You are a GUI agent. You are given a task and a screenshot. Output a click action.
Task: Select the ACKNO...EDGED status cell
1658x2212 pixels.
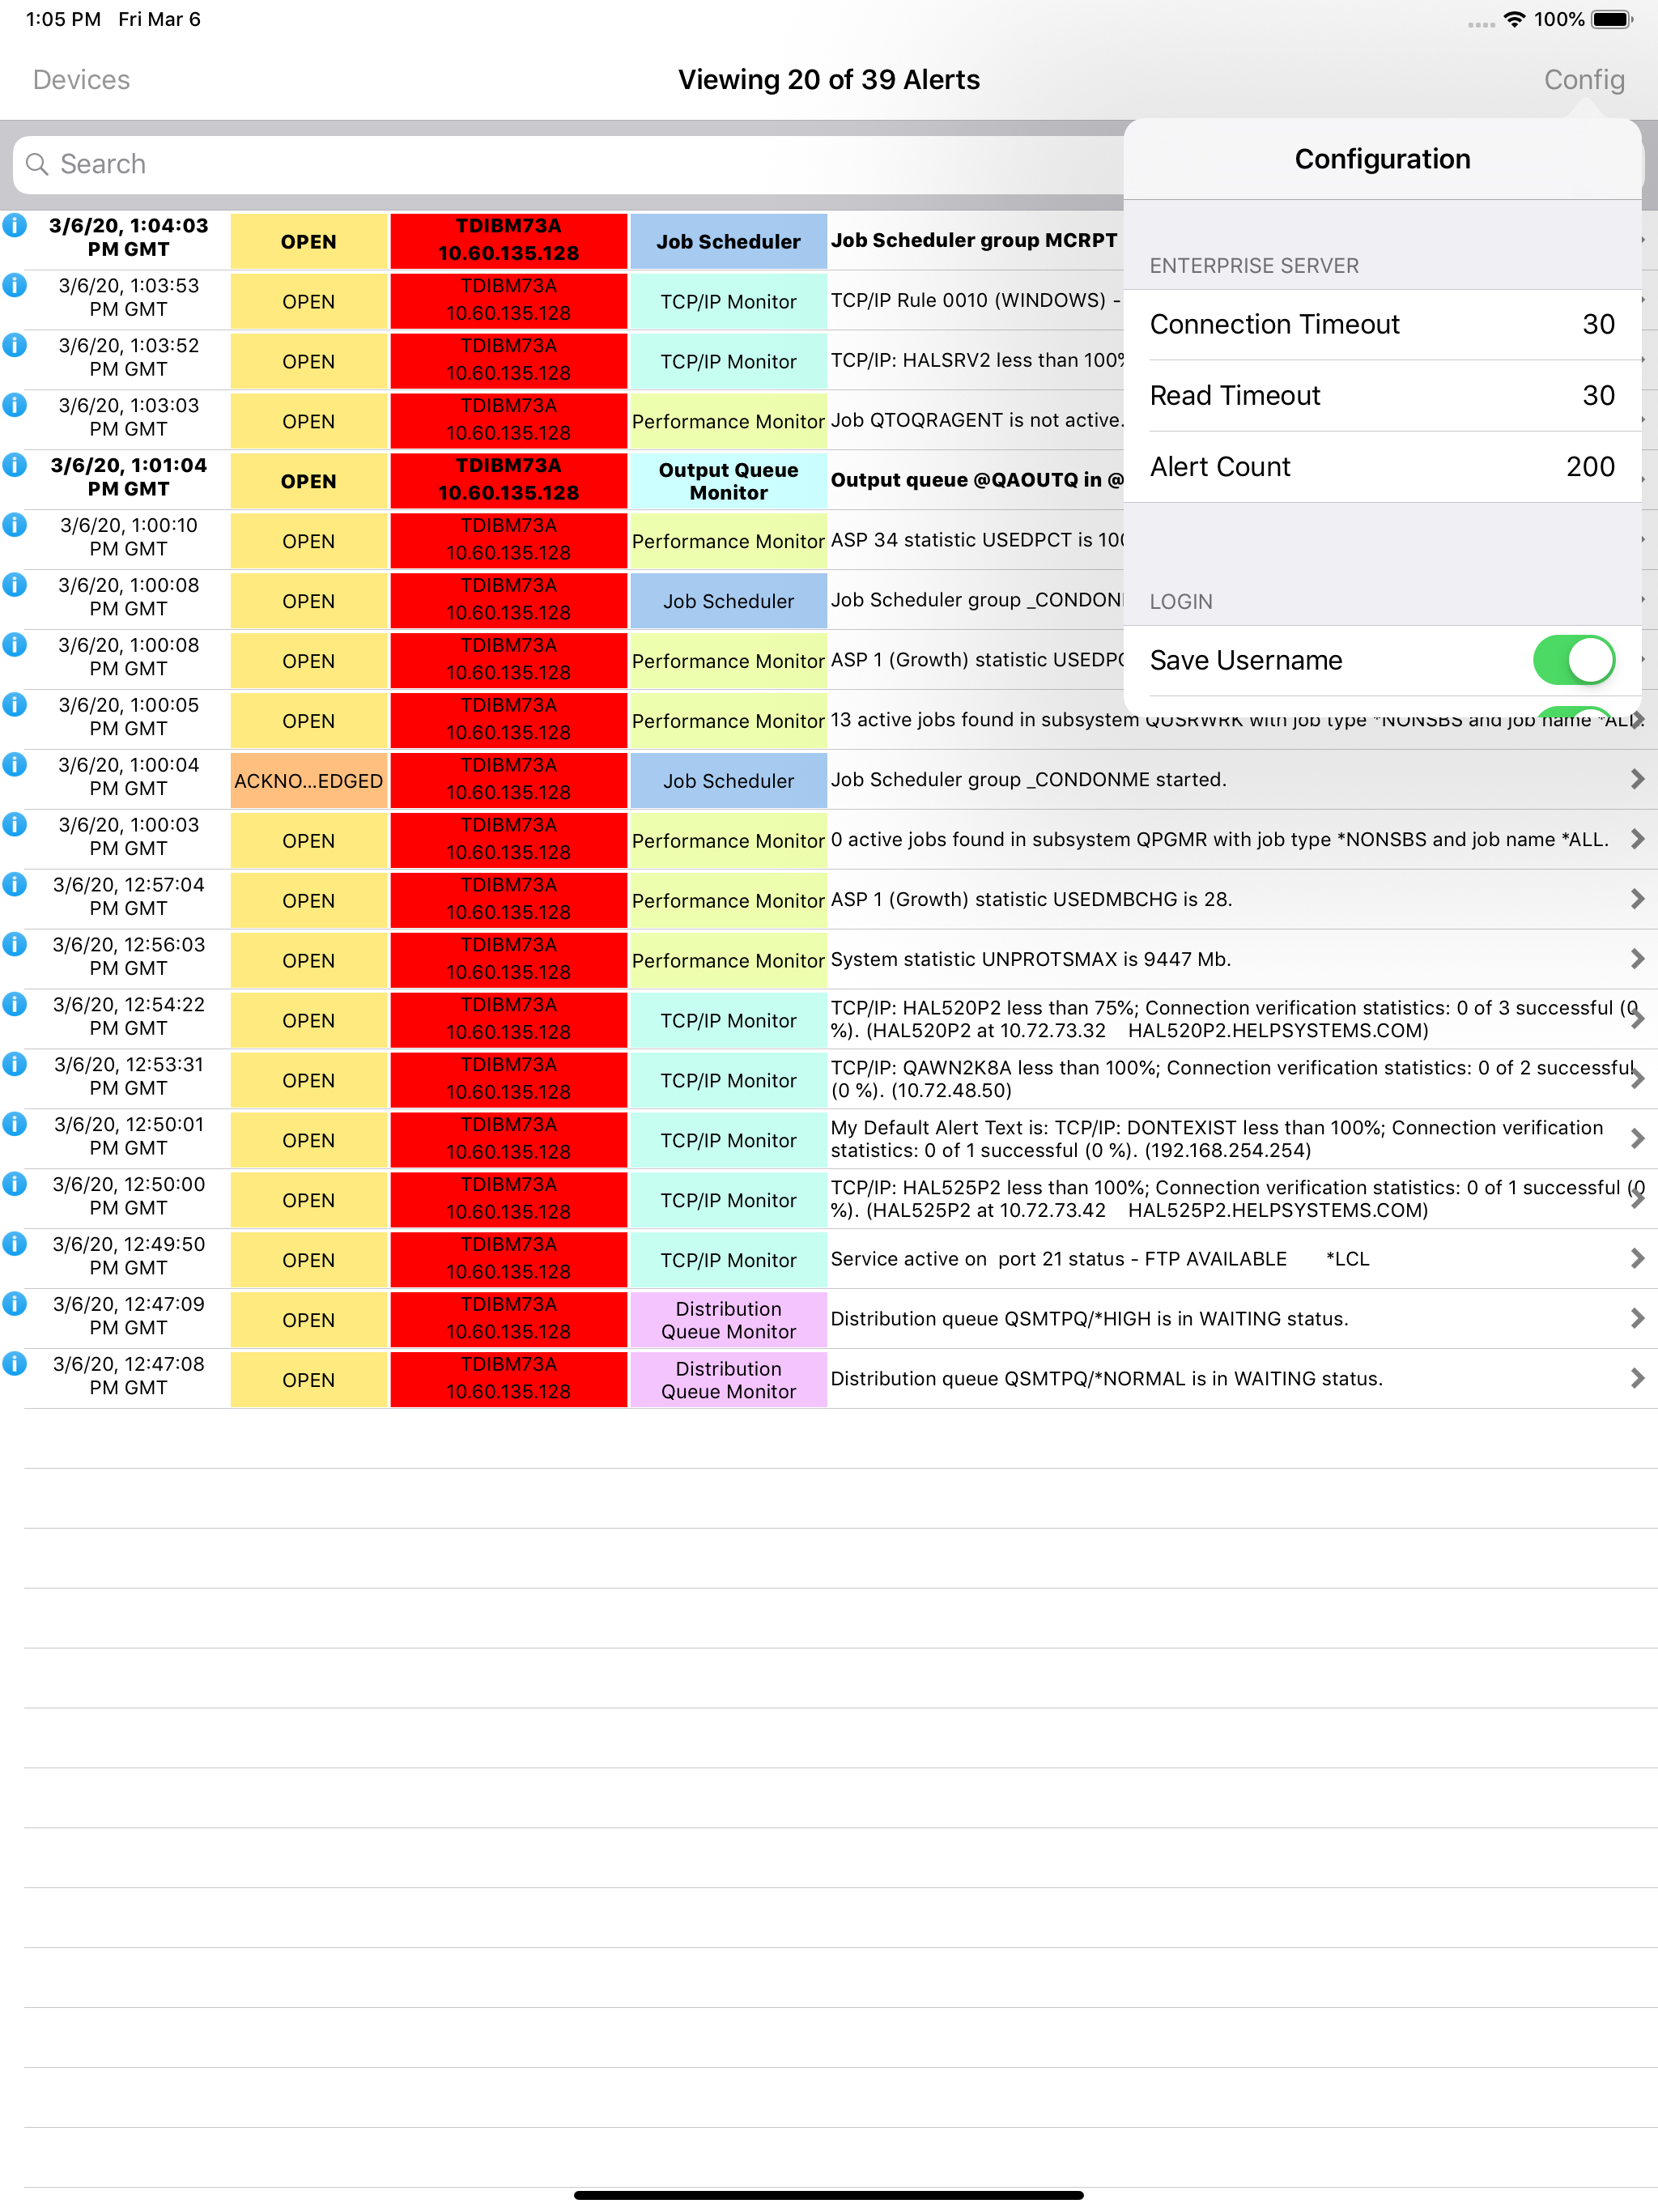click(309, 781)
